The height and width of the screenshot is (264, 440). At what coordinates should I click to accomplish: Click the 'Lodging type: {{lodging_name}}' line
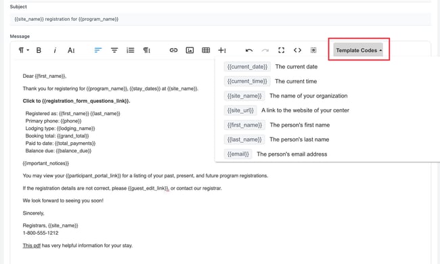click(x=60, y=129)
